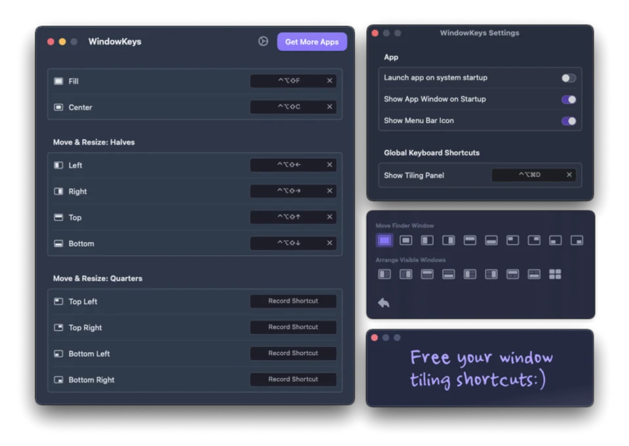Arrange visible windows with left side highlighted split
629x446 pixels.
point(385,274)
